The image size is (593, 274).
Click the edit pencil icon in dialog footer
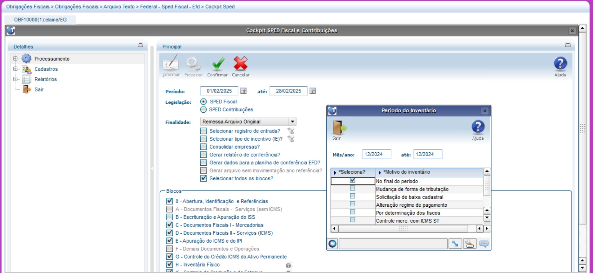click(470, 244)
